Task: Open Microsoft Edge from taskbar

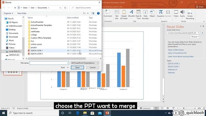Action: (x=78, y=113)
